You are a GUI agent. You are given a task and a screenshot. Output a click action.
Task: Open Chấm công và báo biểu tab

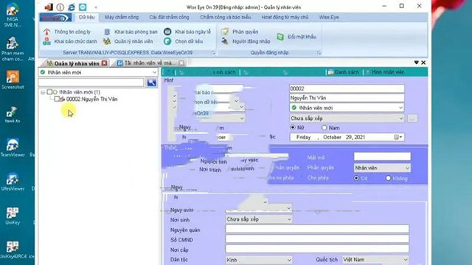pyautogui.click(x=226, y=17)
